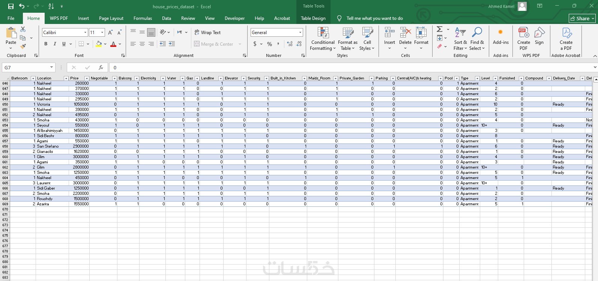Increase font size with the large A icon
598x281 pixels.
point(110,33)
